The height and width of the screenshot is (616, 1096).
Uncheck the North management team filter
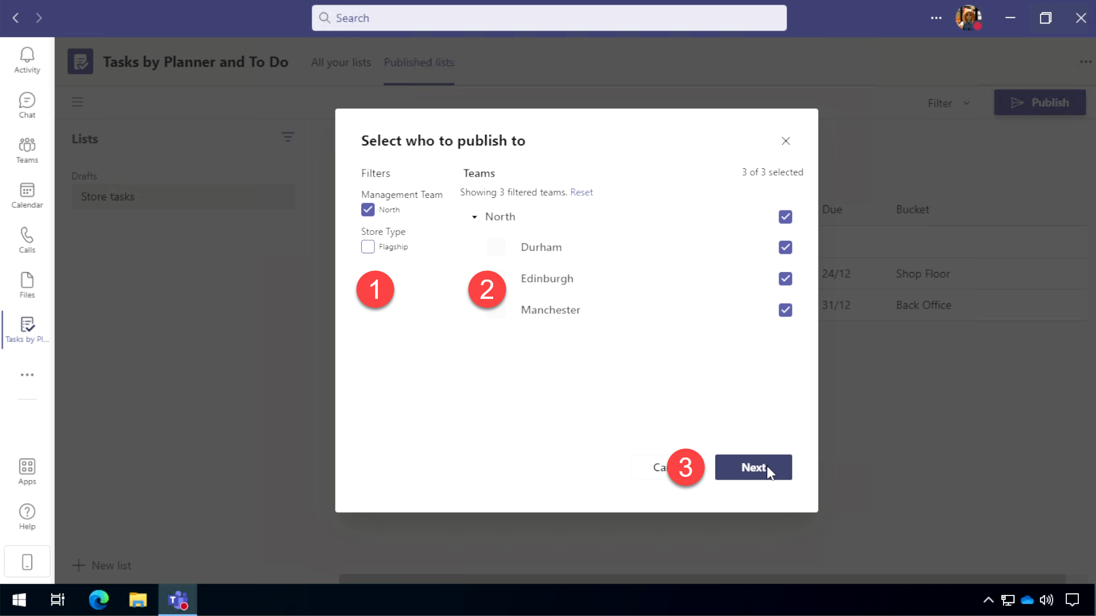(367, 209)
